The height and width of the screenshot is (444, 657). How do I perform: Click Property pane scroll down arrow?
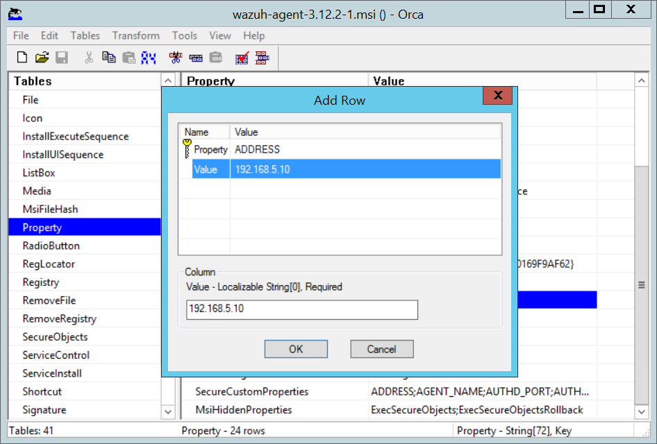642,412
